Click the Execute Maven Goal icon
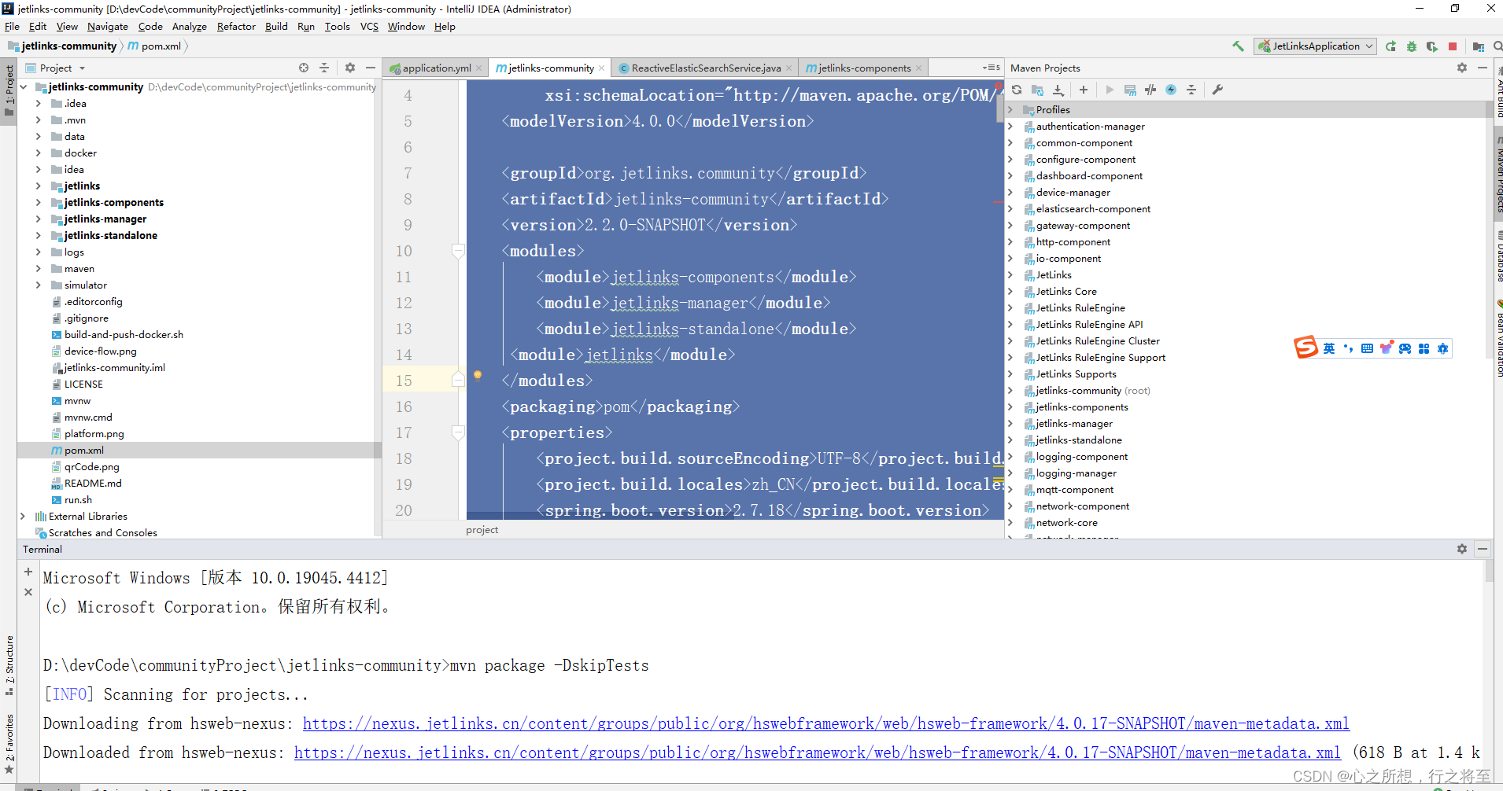1503x791 pixels. [x=1130, y=90]
